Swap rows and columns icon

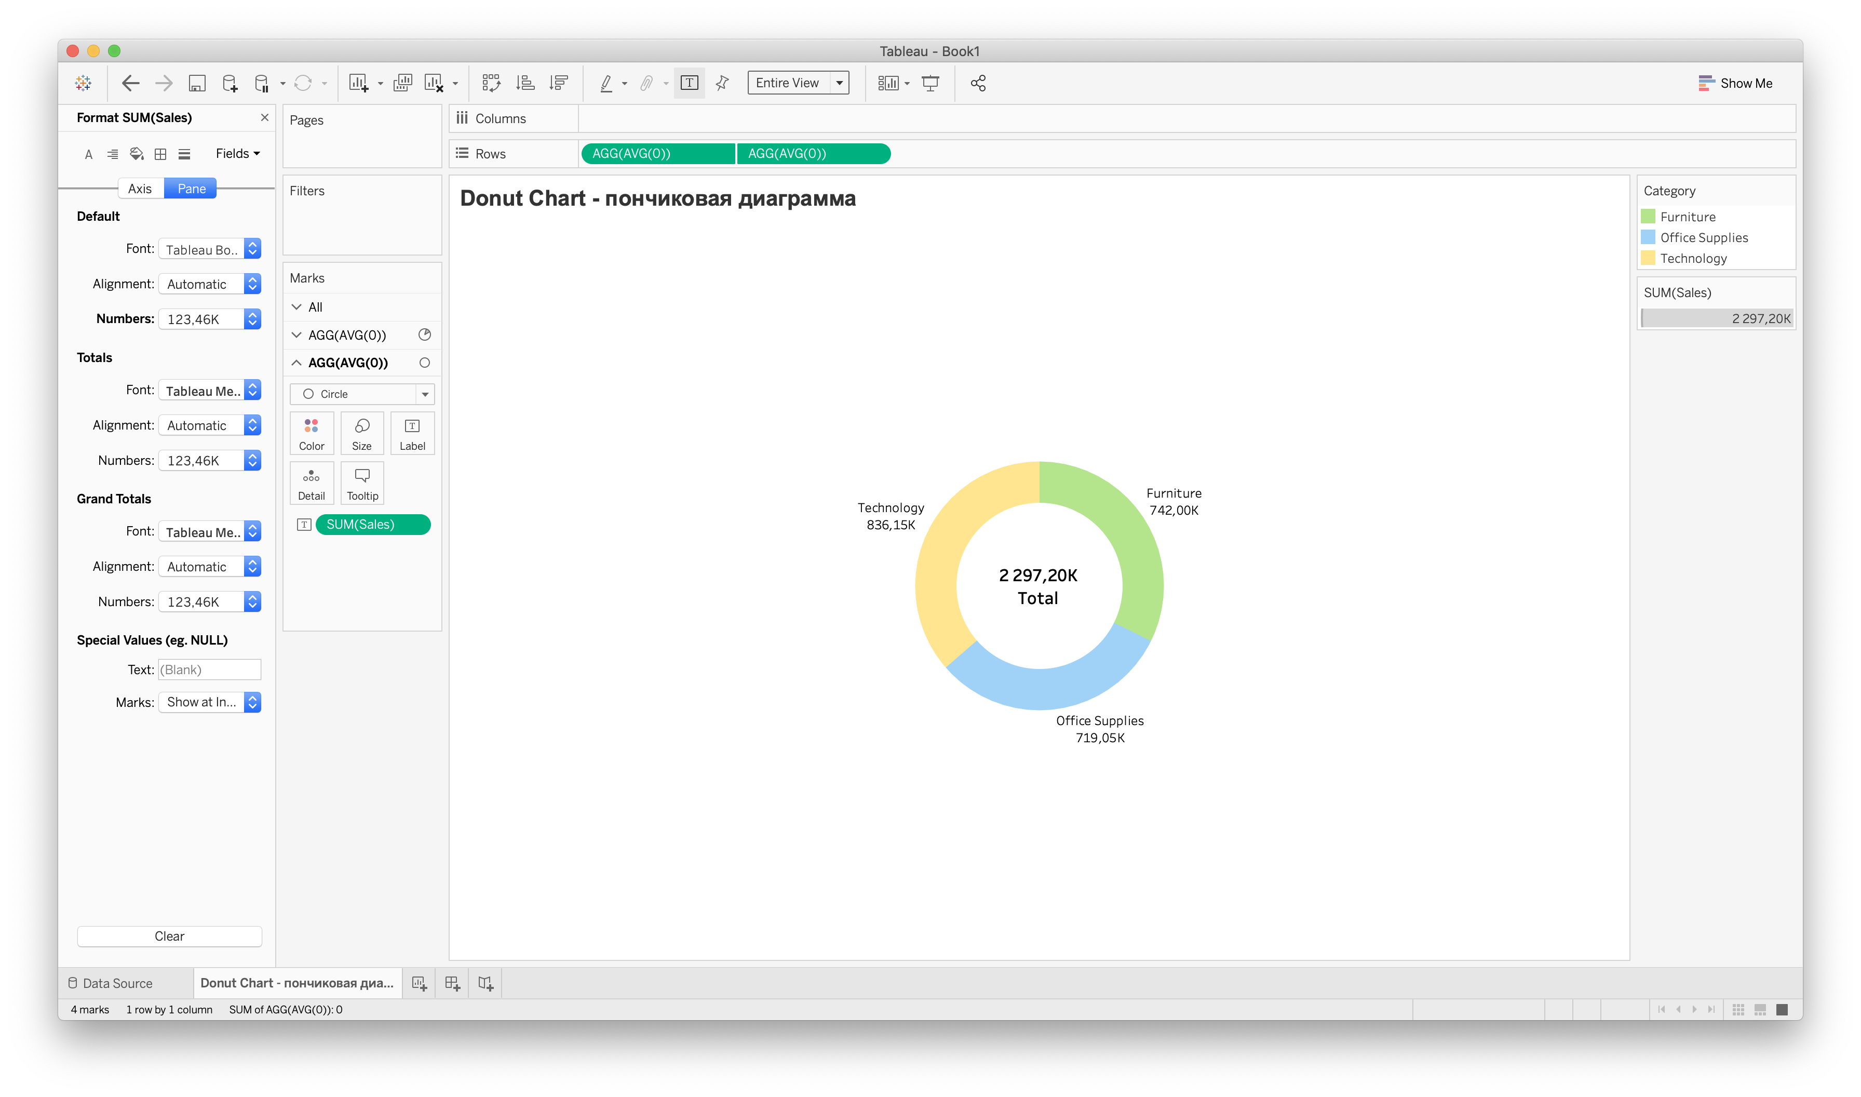point(491,83)
